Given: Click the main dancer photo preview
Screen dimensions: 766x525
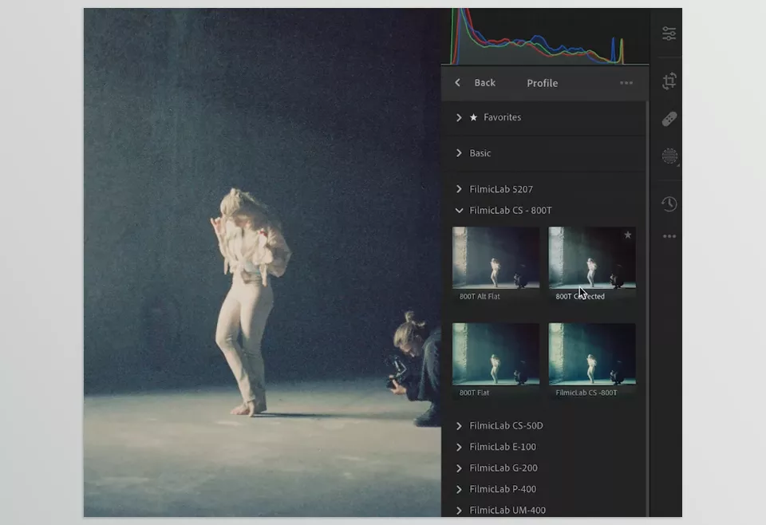Looking at the screenshot, I should 263,262.
